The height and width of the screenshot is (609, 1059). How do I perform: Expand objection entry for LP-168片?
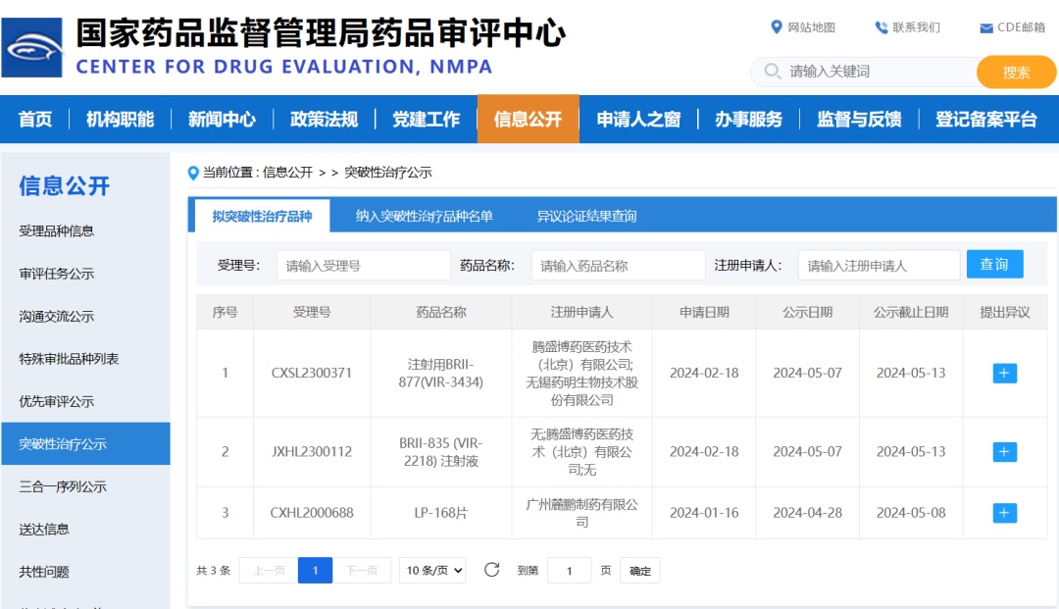(x=1003, y=512)
